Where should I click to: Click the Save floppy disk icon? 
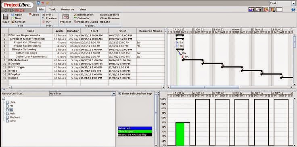click(x=6, y=17)
